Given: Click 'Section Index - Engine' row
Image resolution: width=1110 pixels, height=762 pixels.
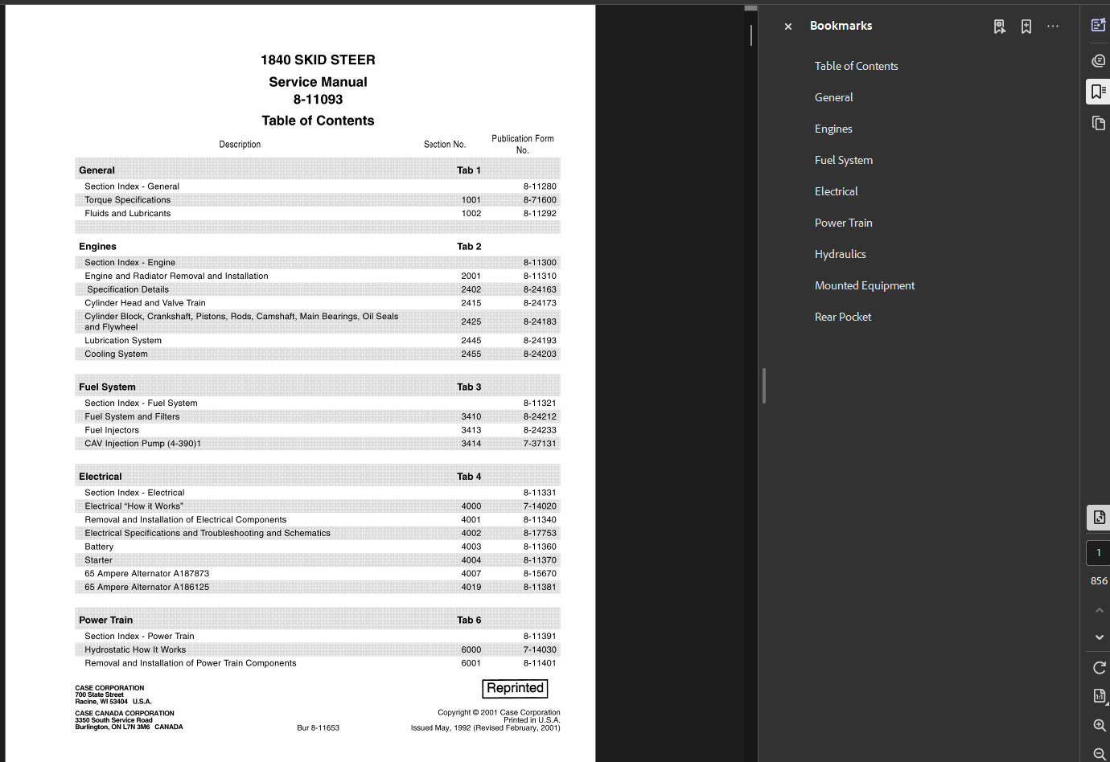Looking at the screenshot, I should click(x=318, y=263).
